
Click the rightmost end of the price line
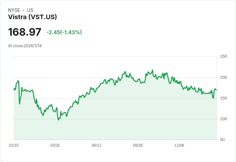(x=216, y=90)
